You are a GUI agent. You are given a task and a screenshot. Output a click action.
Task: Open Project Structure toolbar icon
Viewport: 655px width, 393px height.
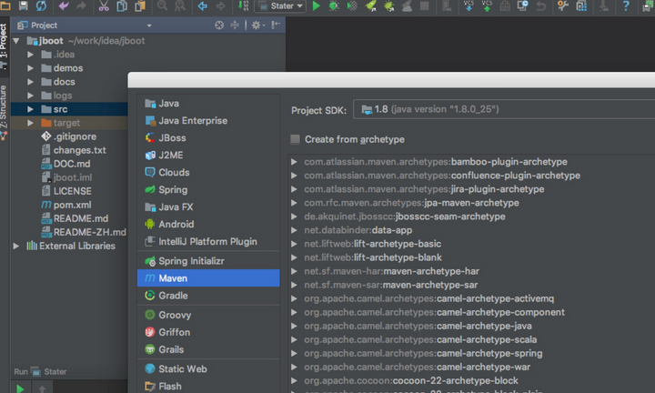[581, 5]
